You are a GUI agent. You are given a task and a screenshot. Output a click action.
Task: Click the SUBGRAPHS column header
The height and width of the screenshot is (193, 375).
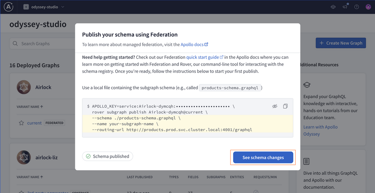(x=216, y=177)
